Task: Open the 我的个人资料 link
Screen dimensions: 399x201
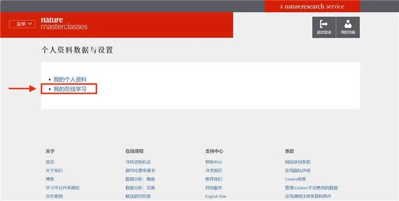Action: 70,80
